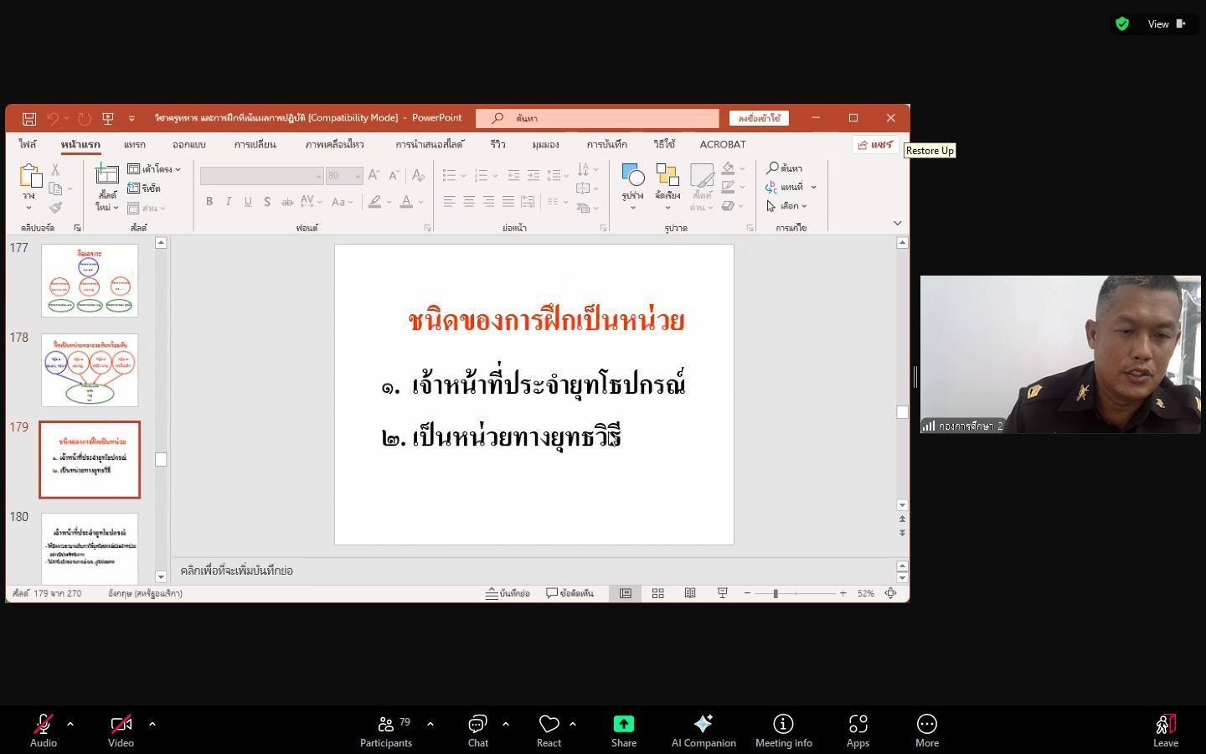The width and height of the screenshot is (1206, 754).
Task: Open the ACROBAT ribbon tab
Action: (722, 144)
